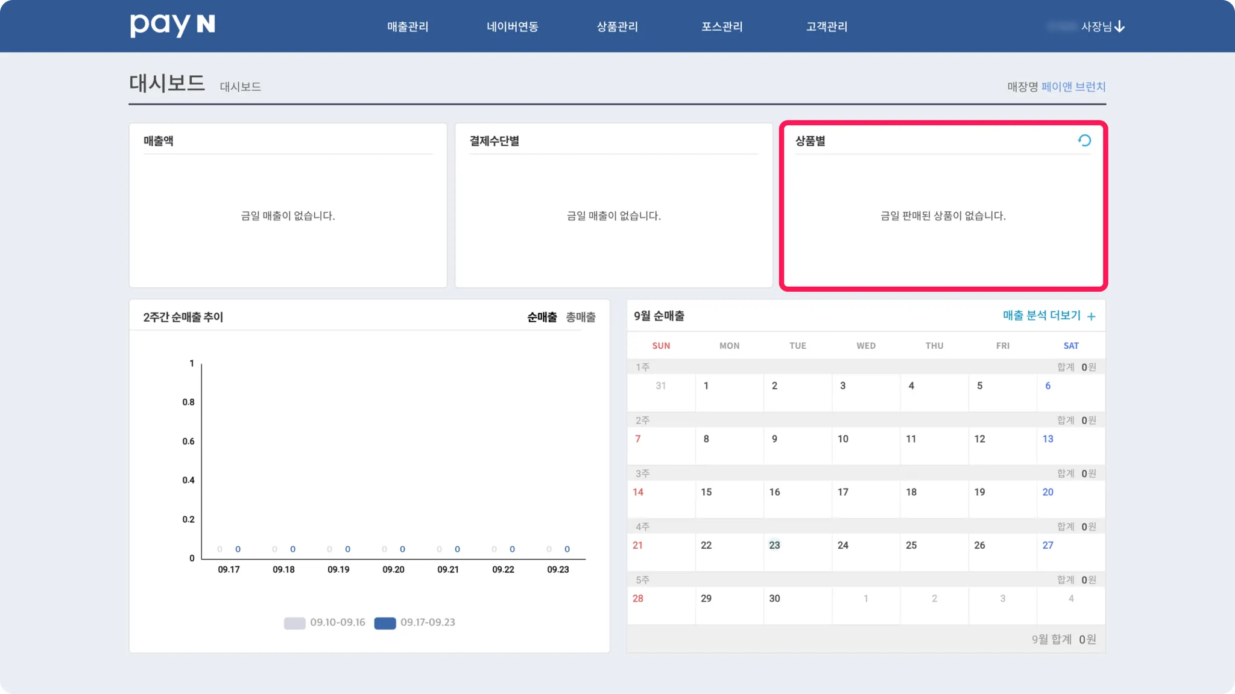Open the 매출관리 menu
This screenshot has height=694, width=1235.
[x=408, y=27]
